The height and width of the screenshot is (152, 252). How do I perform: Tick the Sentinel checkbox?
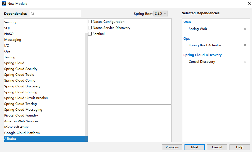(90, 34)
